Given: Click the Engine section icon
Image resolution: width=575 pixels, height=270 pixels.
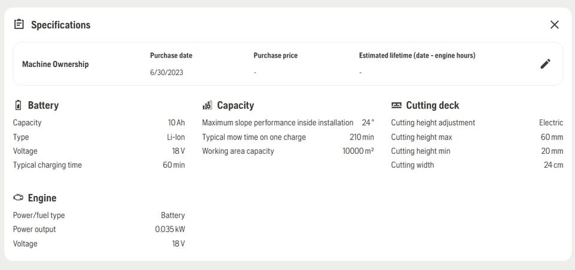Looking at the screenshot, I should pos(19,198).
